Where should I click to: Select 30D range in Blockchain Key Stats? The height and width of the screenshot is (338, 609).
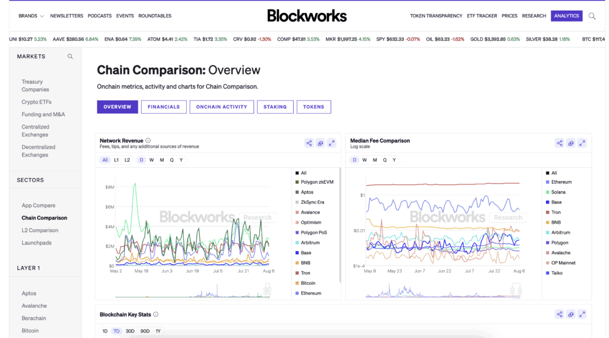tap(130, 331)
